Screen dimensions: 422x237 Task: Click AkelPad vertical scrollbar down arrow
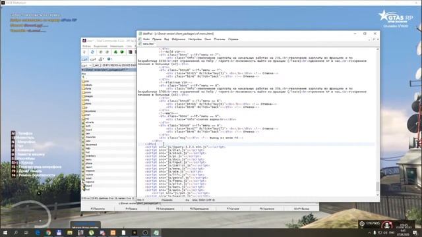click(x=378, y=195)
